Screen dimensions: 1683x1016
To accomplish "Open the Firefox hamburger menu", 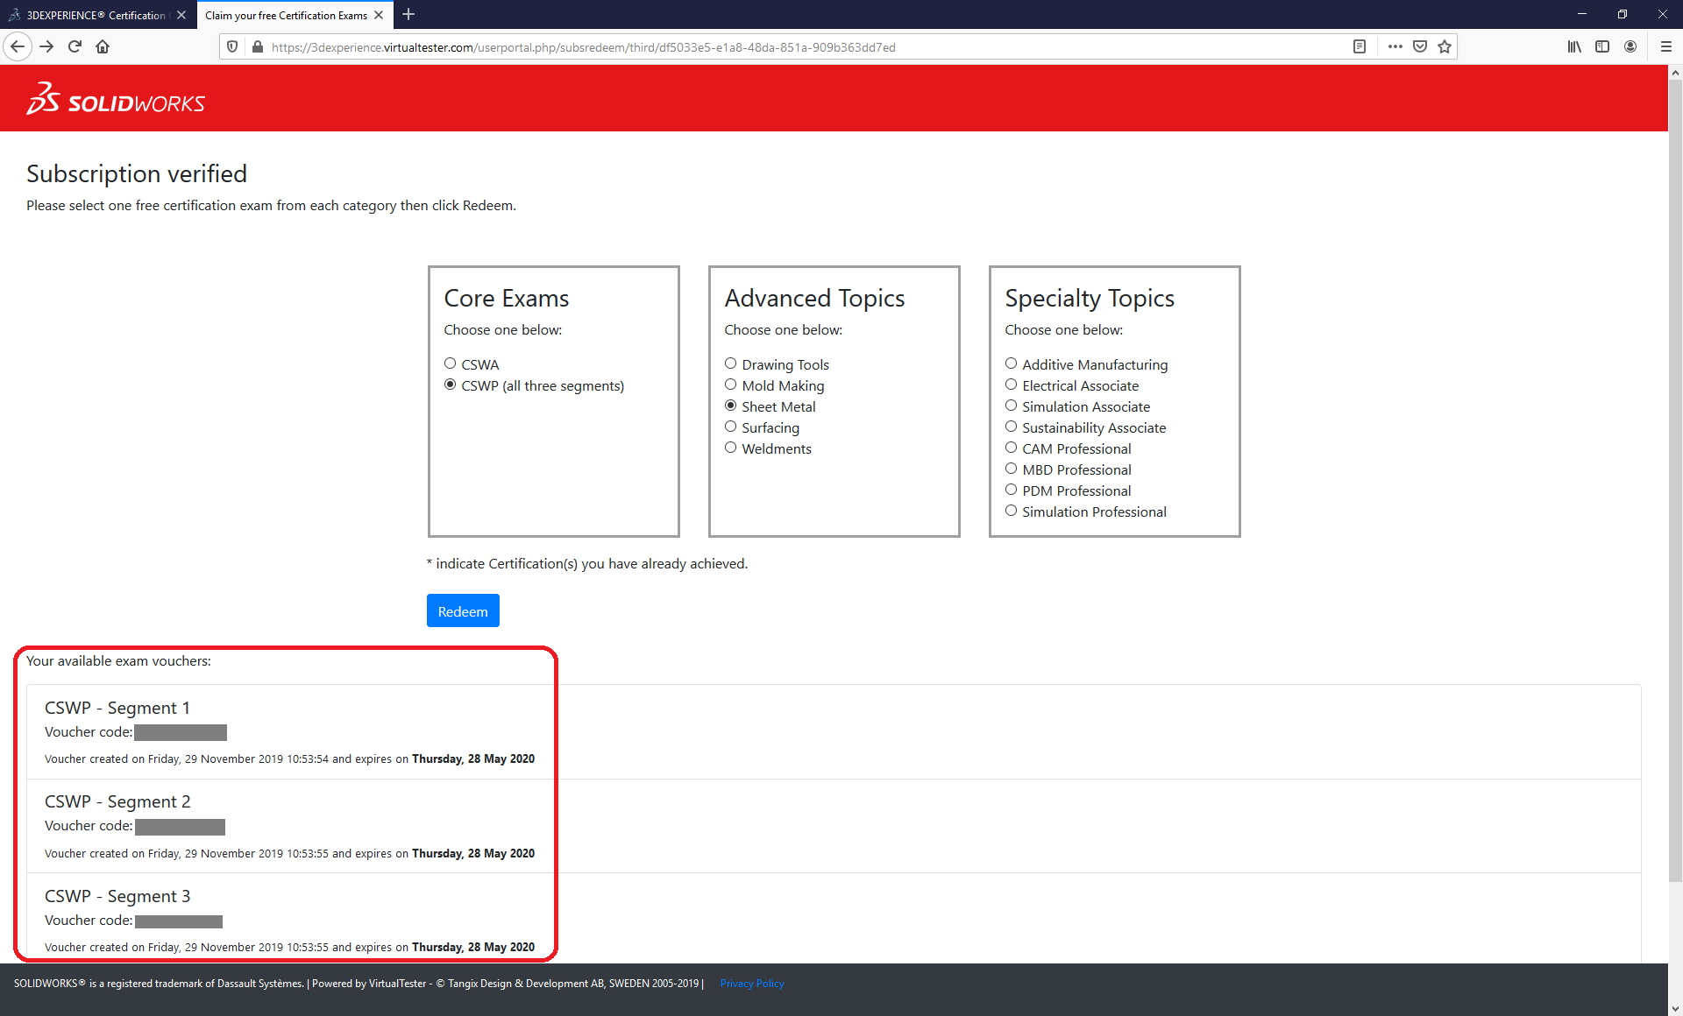I will tap(1666, 46).
